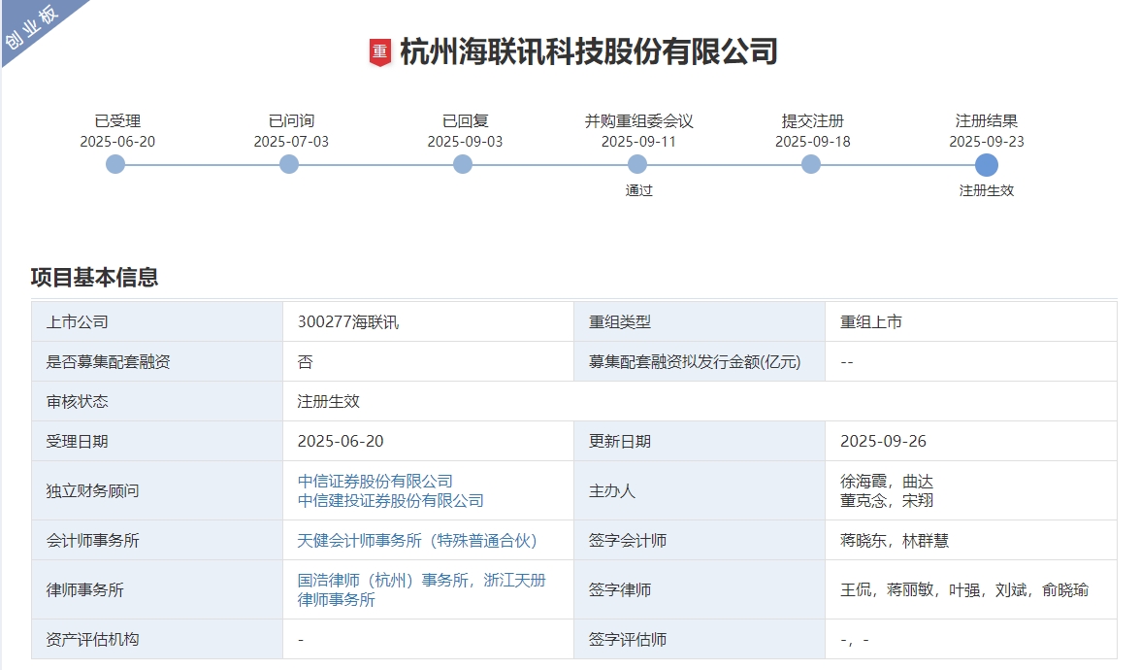This screenshot has width=1140, height=670.
Task: Click the red 重 badge icon beside company title
Action: 379,52
